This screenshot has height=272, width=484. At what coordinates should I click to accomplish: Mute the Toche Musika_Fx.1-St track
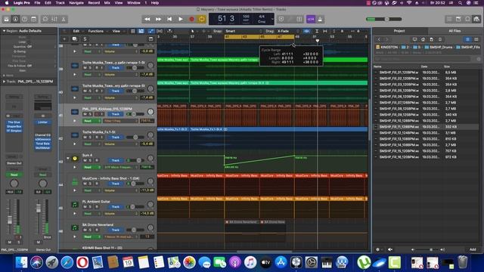tap(85, 138)
